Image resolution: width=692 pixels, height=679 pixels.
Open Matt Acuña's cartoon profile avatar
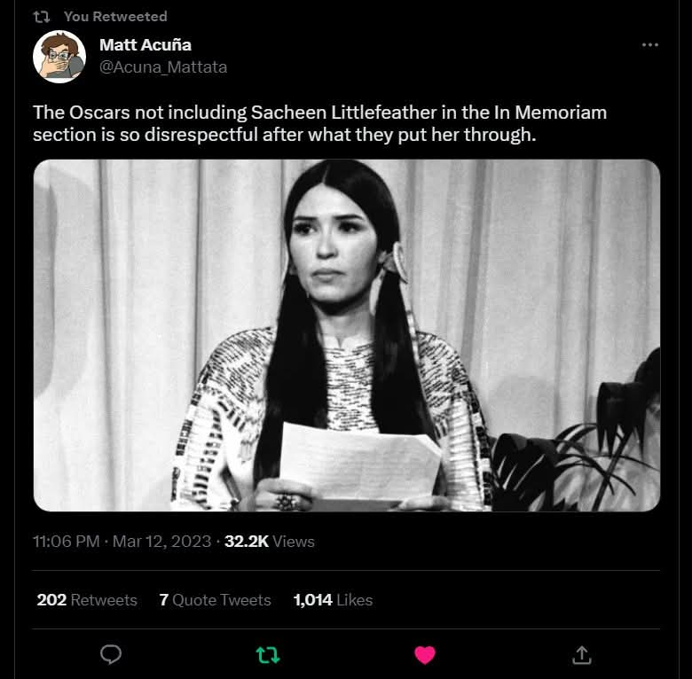point(59,57)
